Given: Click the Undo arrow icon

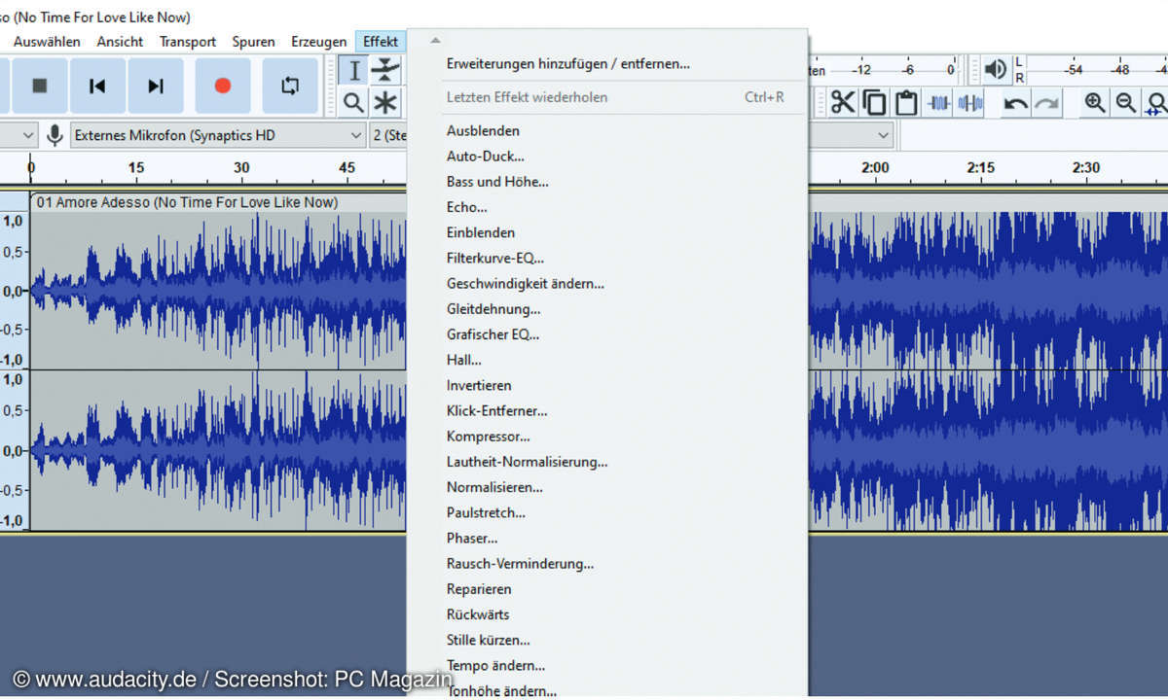Looking at the screenshot, I should [1015, 102].
